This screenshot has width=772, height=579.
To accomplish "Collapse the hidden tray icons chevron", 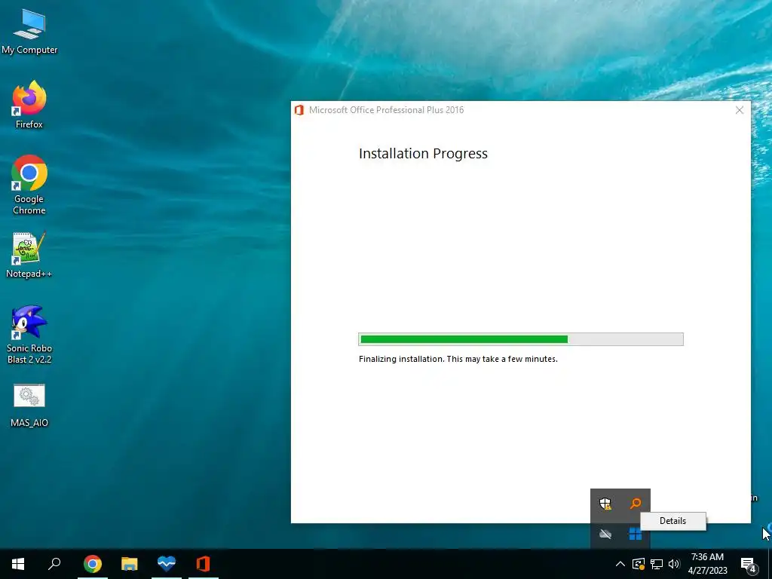I will (x=620, y=564).
